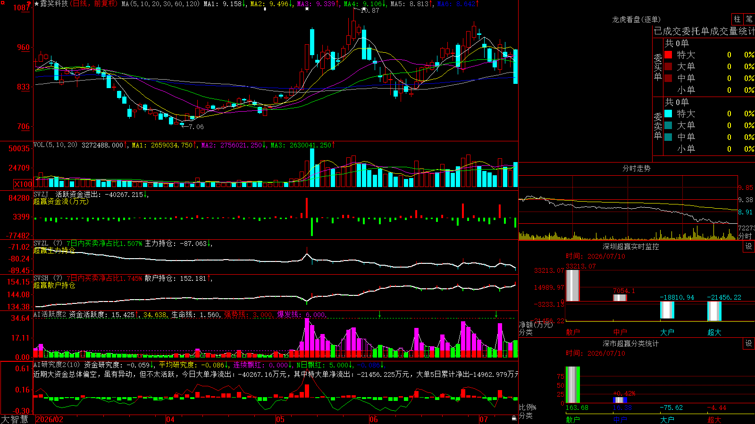Click the AI研究度2(10) indicator label

[57, 365]
